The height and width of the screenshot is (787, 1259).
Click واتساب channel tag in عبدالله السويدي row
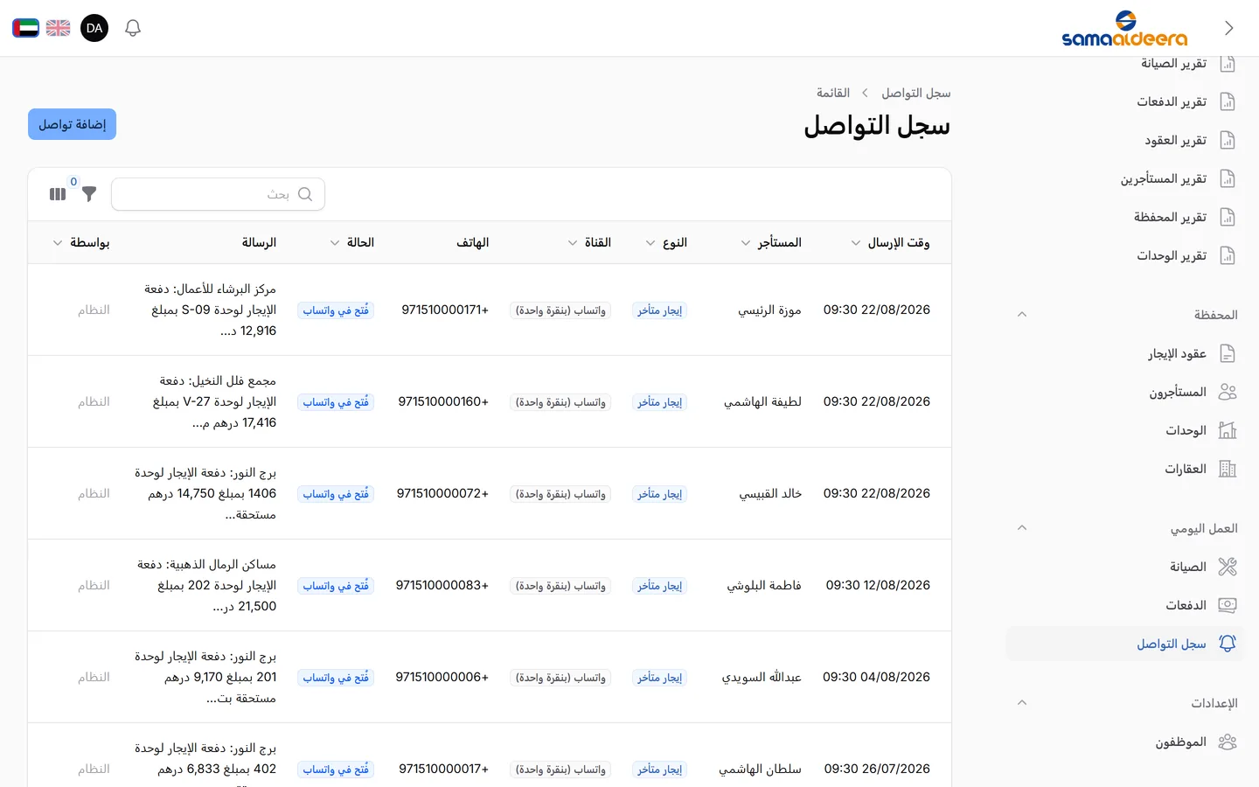[x=560, y=678]
